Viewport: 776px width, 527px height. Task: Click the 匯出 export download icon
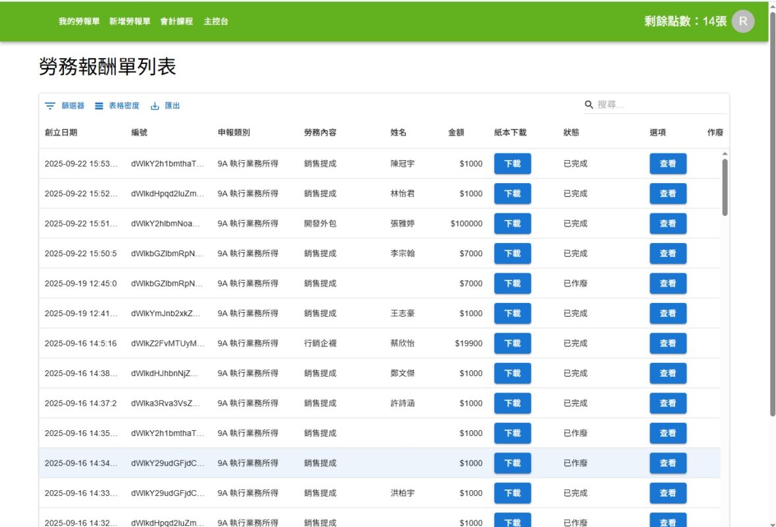pyautogui.click(x=155, y=106)
